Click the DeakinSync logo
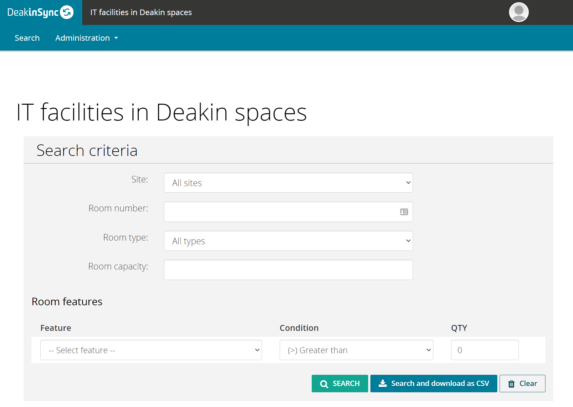The height and width of the screenshot is (407, 573). 40,12
